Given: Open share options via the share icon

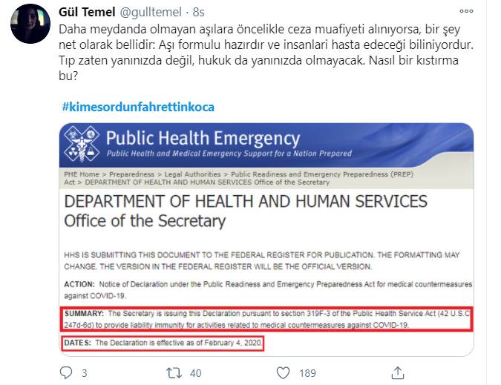Looking at the screenshot, I should click(398, 373).
